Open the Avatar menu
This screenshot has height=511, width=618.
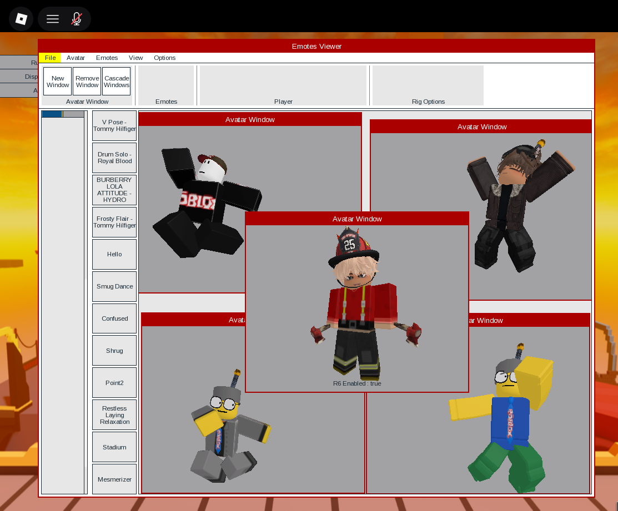tap(76, 58)
